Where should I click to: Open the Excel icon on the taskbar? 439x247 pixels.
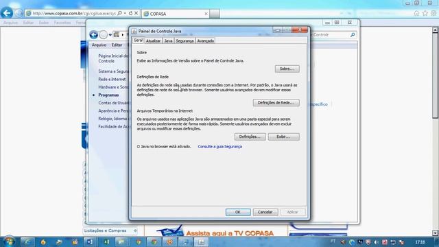(106, 242)
